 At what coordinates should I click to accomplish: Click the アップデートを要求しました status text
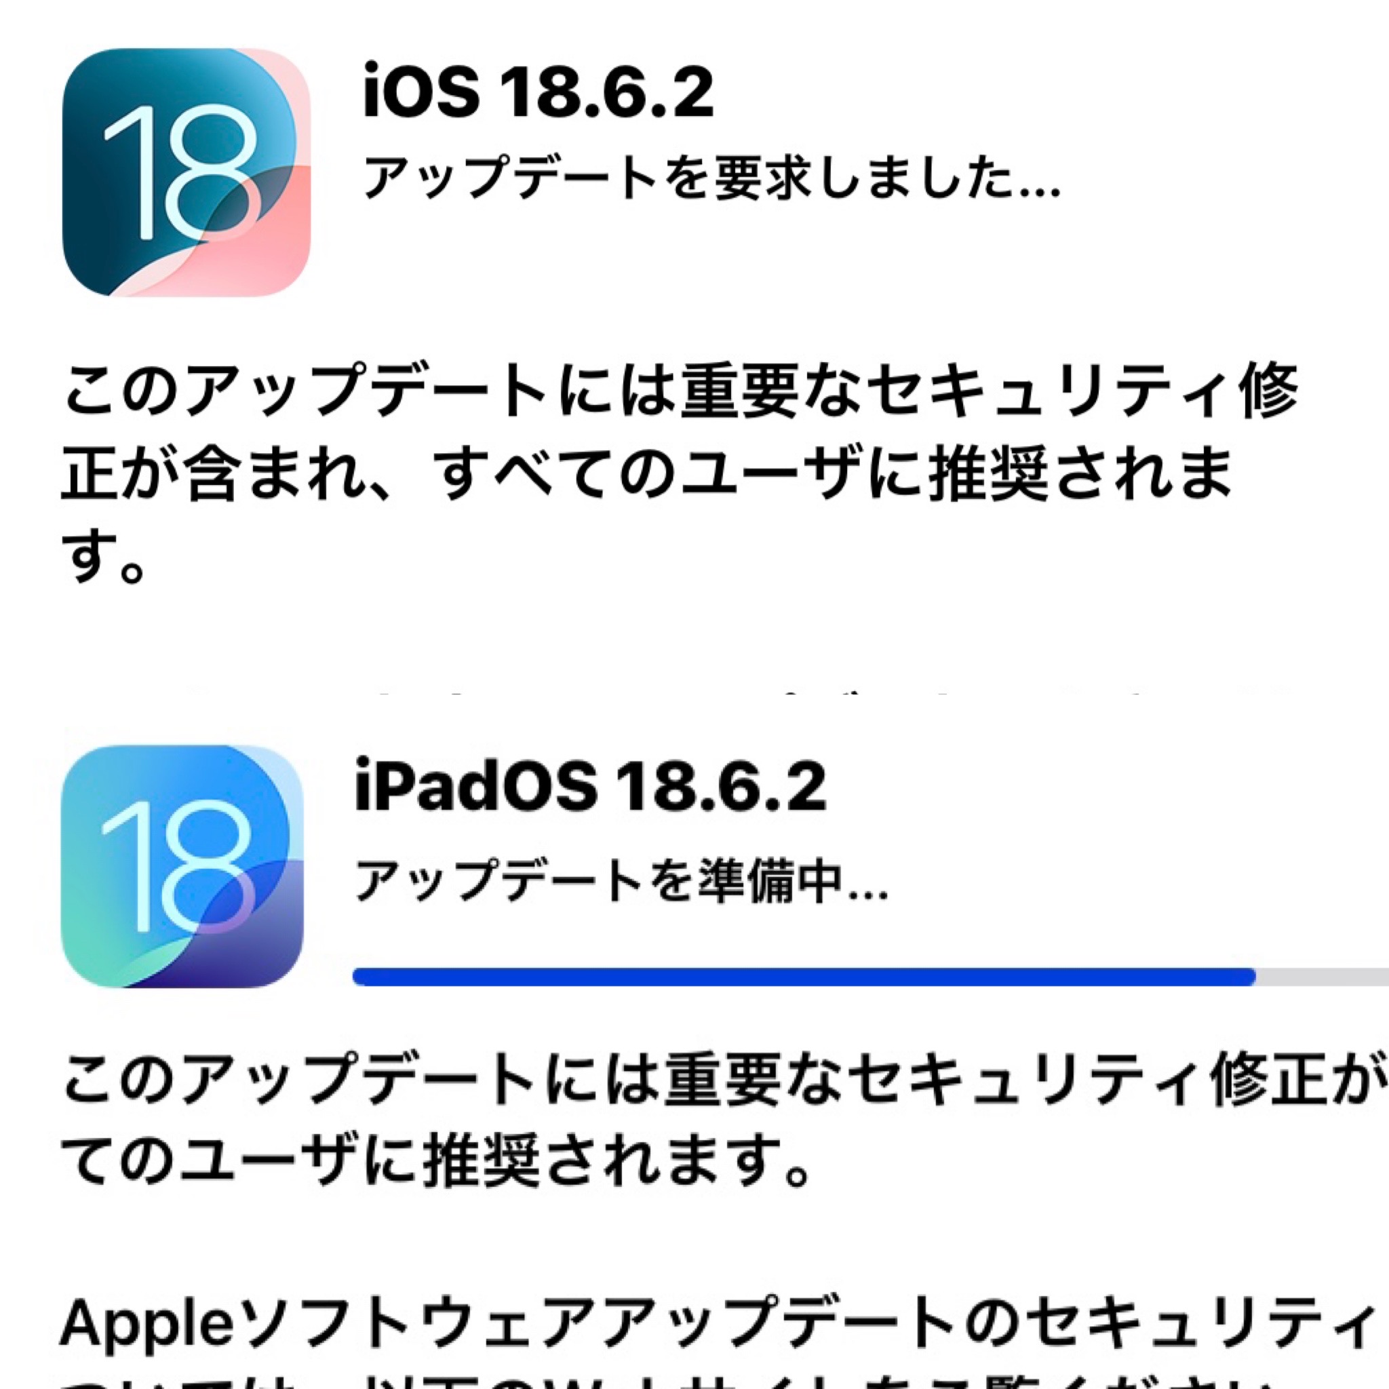[711, 177]
